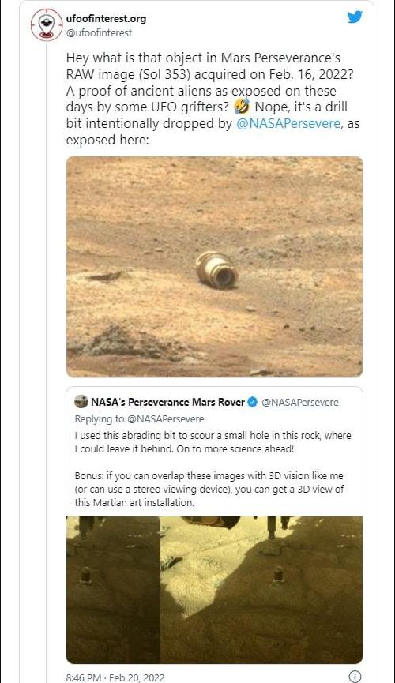Click the Twitter bird logo icon
Screen dimensions: 395x683
pyautogui.click(x=355, y=17)
